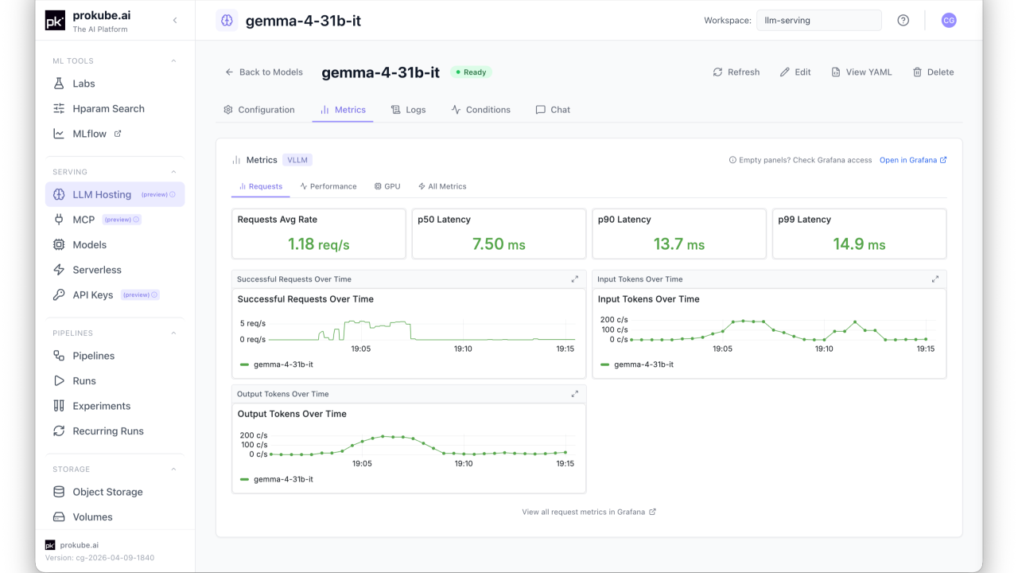Click the LLM Hosting brain icon

point(59,194)
